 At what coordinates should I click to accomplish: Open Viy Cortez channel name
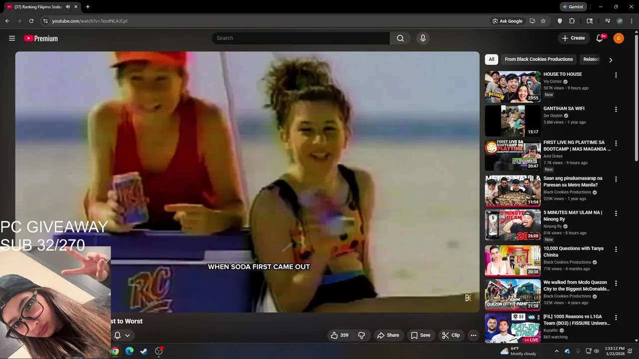[553, 81]
